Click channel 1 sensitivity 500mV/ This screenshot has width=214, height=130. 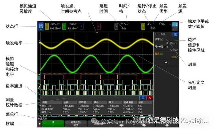tap(55, 24)
